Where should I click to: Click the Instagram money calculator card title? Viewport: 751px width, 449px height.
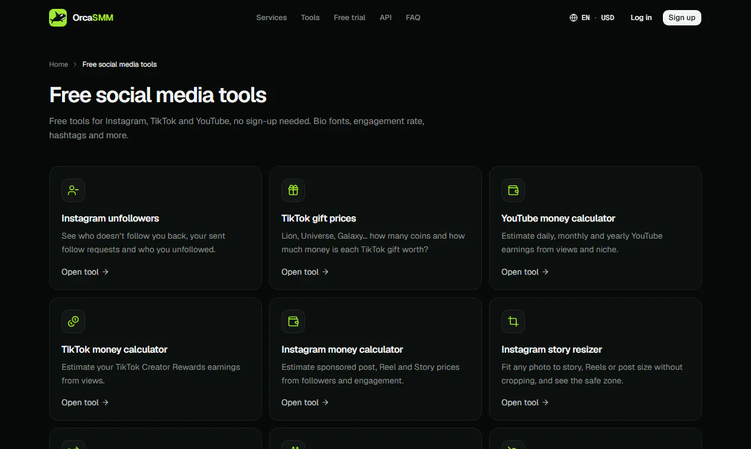click(x=342, y=350)
